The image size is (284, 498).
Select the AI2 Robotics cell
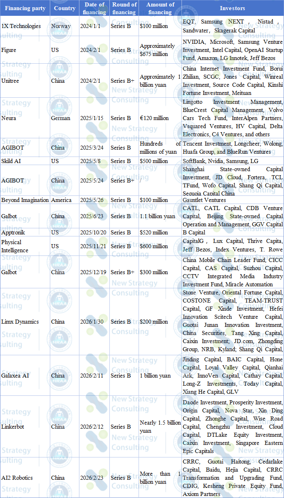click(x=17, y=478)
